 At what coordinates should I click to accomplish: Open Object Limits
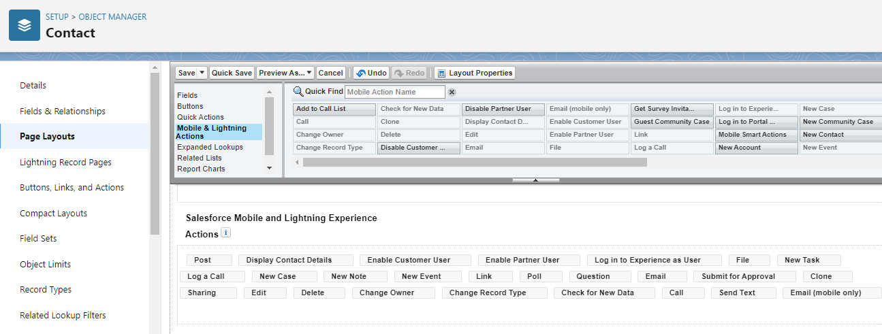point(46,264)
